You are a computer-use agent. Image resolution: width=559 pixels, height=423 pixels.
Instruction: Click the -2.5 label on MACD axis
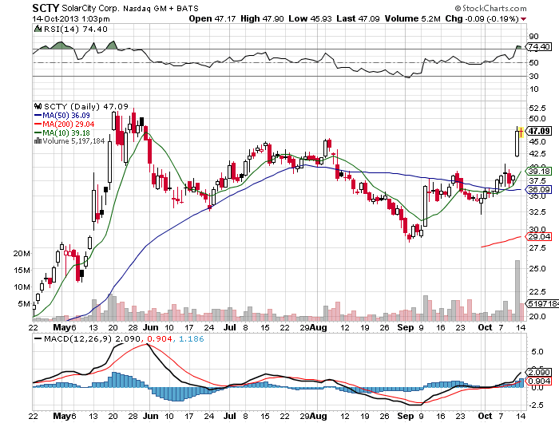[x=536, y=405]
